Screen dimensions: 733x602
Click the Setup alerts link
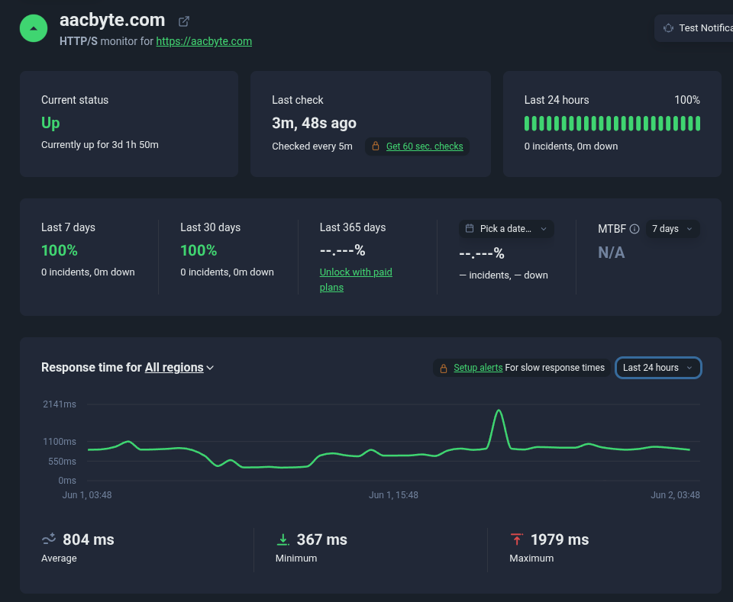[478, 368]
